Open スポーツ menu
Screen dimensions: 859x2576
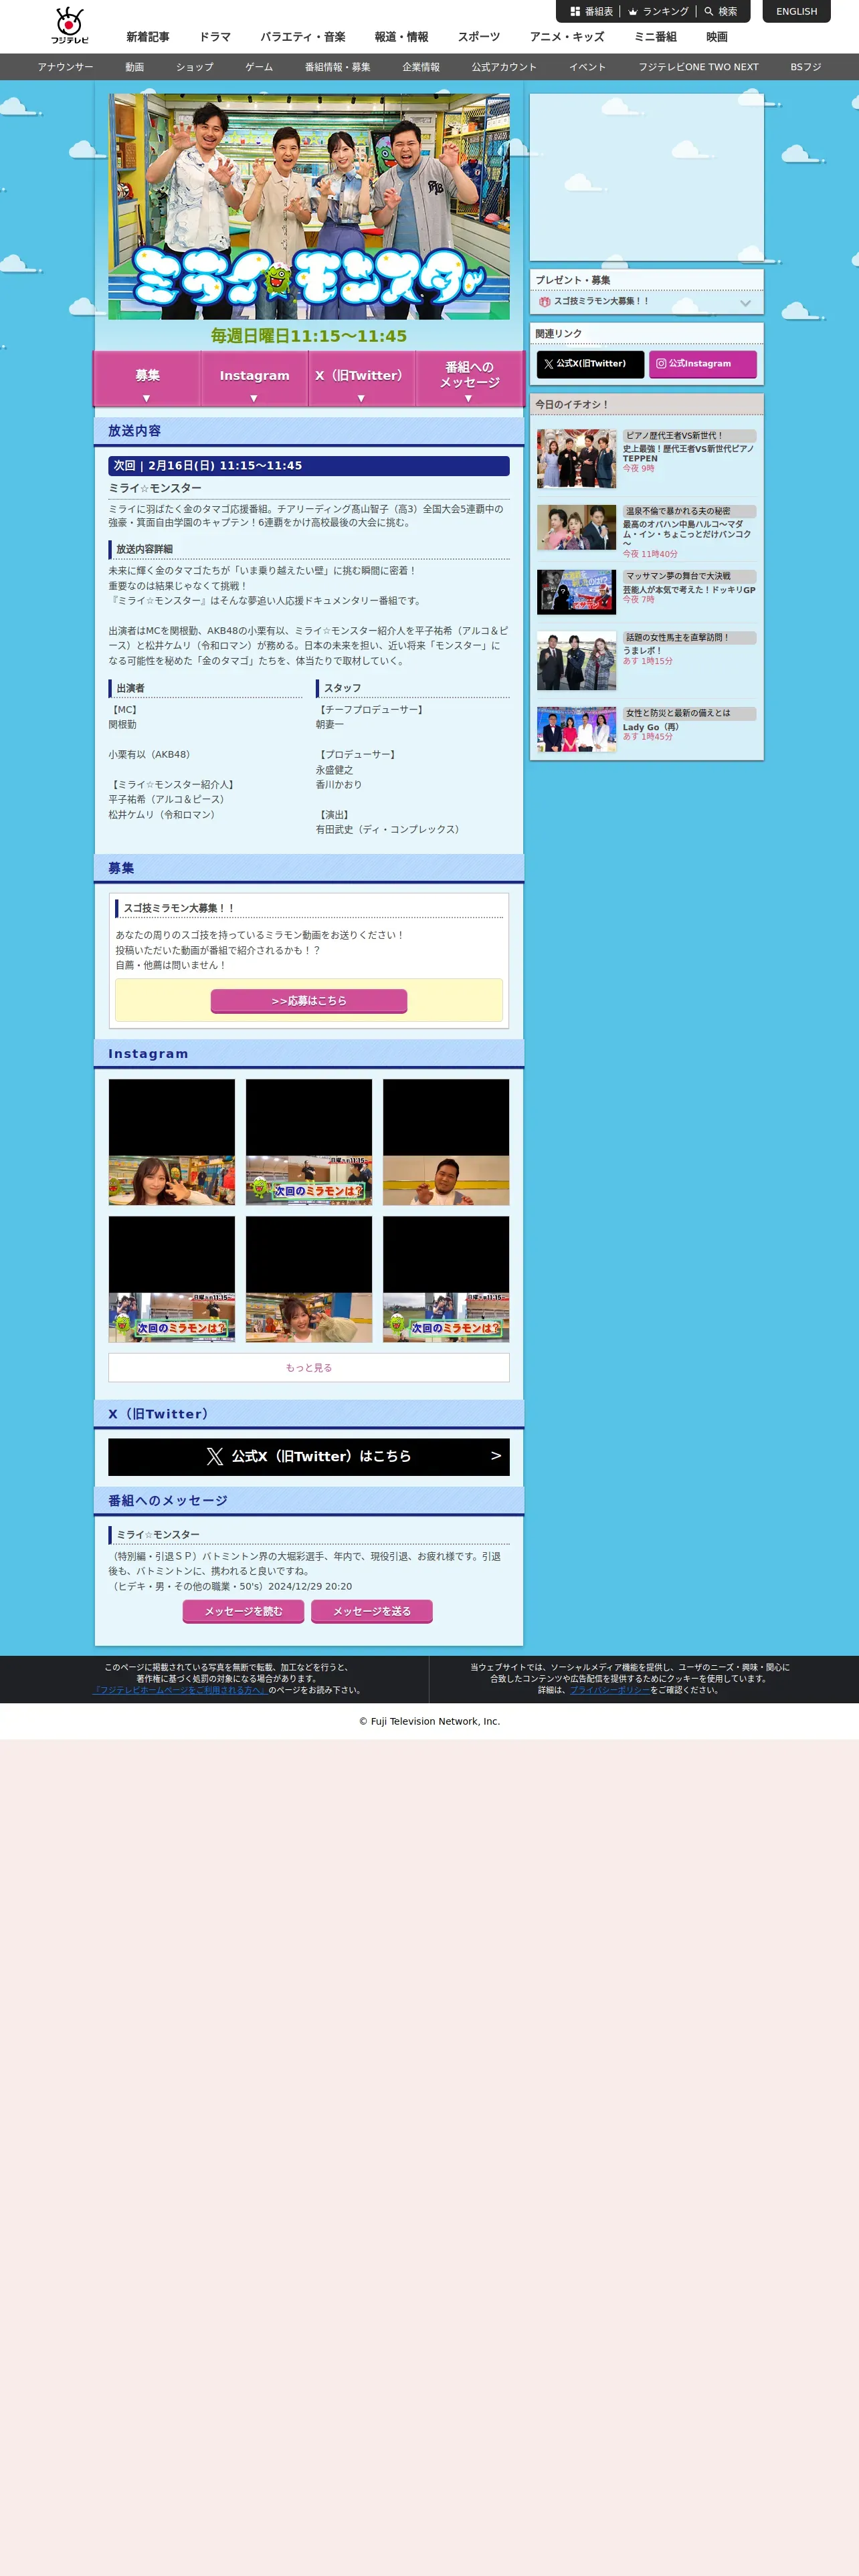tap(479, 37)
